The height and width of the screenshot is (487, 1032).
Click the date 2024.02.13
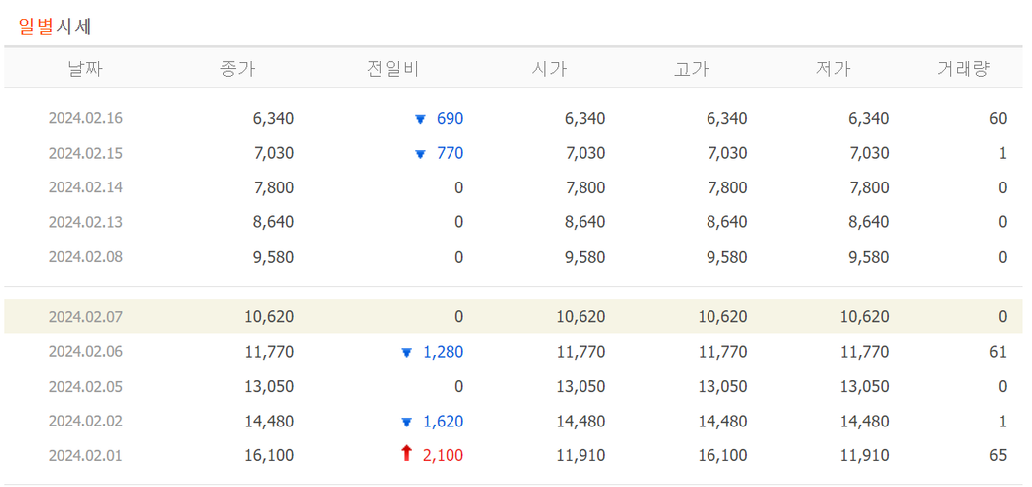click(85, 222)
